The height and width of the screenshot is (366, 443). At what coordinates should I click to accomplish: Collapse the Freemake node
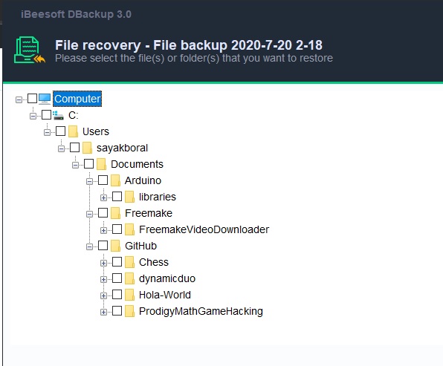89,215
